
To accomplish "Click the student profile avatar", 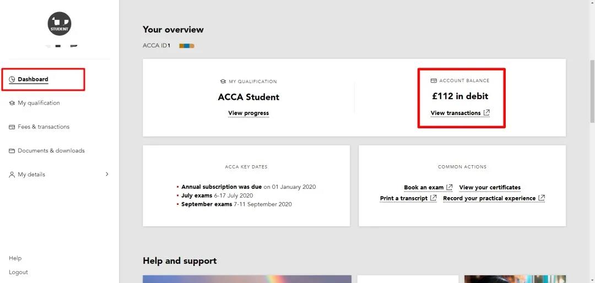I will 59,24.
